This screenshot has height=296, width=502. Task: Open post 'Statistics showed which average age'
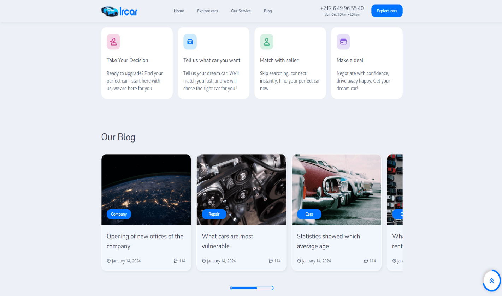(329, 241)
